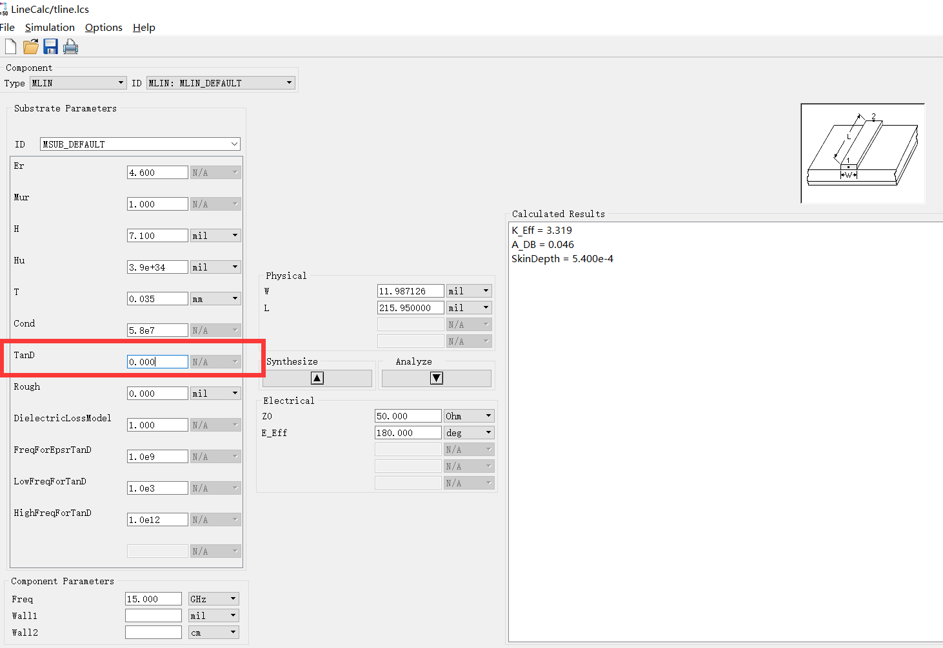Expand the component ID MLIN_DEFAULT dropdown
The height and width of the screenshot is (648, 943).
(221, 83)
